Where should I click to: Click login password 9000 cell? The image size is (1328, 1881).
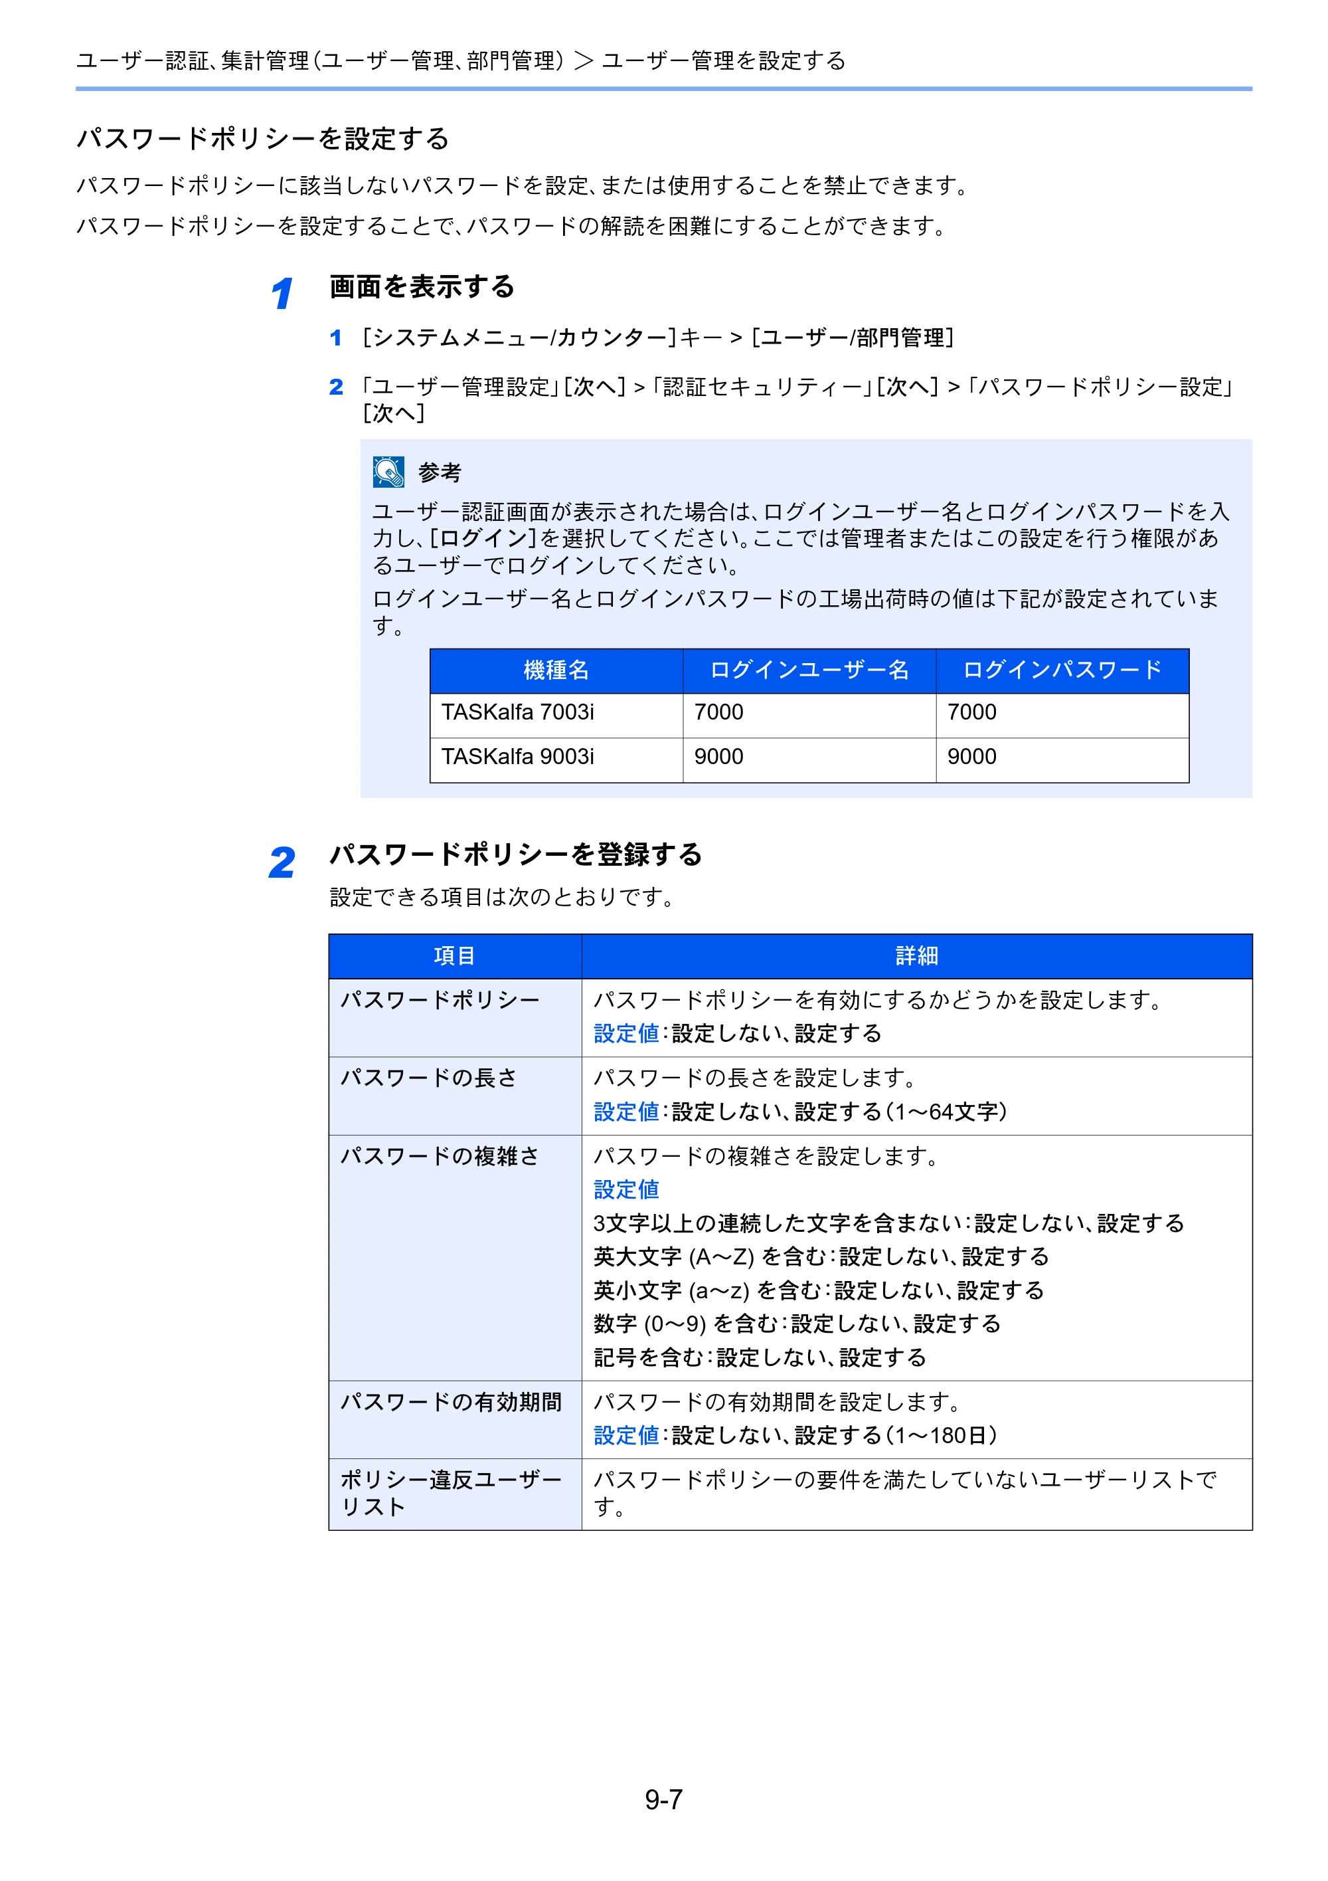[1062, 759]
